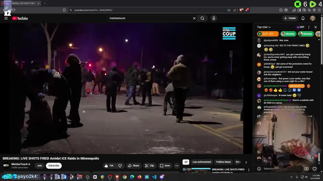Open Microsoft Edge from the taskbar
The image size is (323, 181).
[132, 177]
